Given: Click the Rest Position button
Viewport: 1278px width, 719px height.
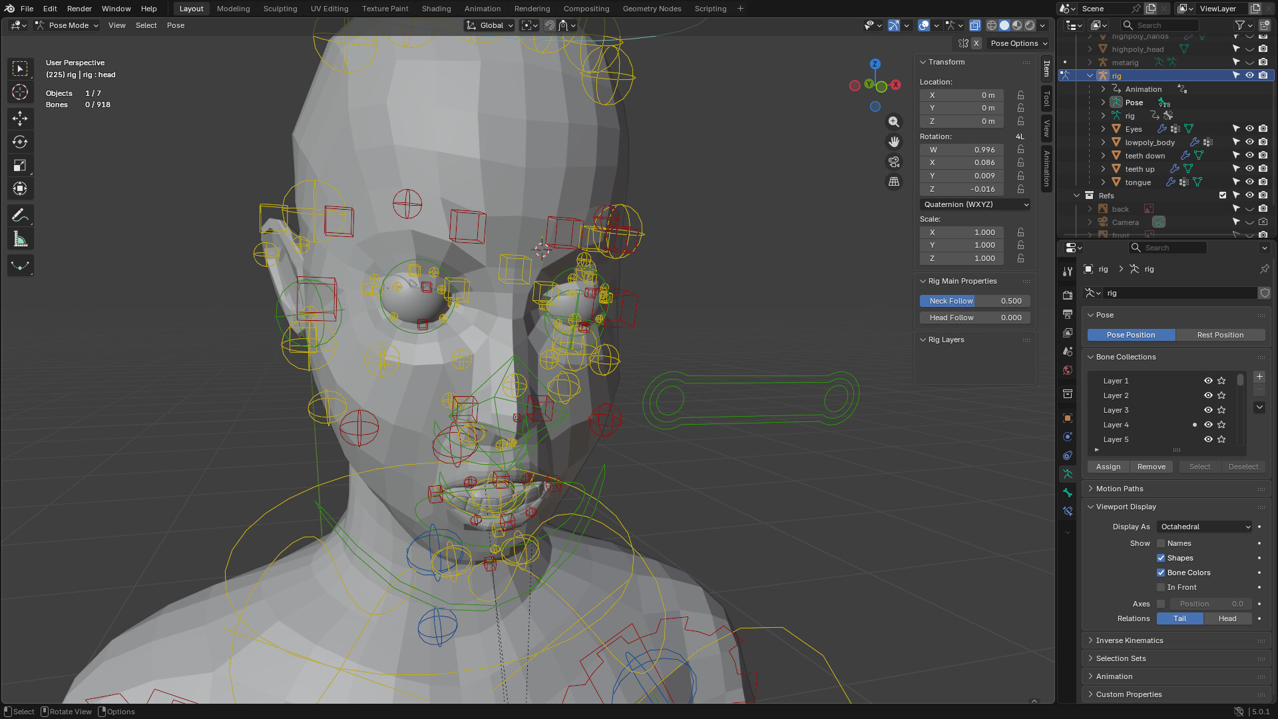Looking at the screenshot, I should tap(1220, 335).
